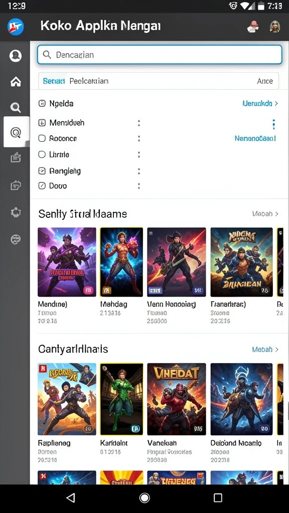Screen dimensions: 289x513
Task: Open the magnifier search icon in sidebar
Action: 16,107
